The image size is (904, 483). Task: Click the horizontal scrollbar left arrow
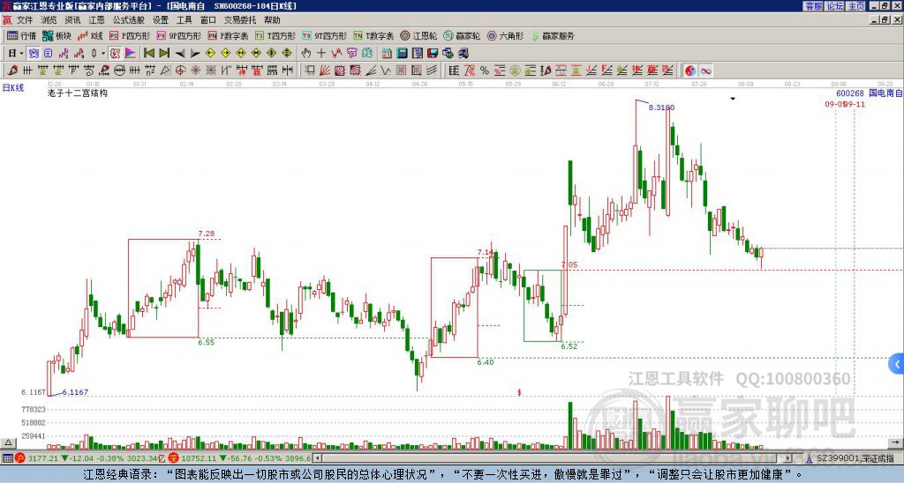pos(317,458)
